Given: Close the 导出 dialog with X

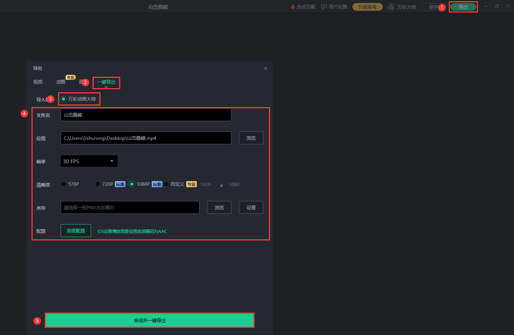Looking at the screenshot, I should point(266,68).
